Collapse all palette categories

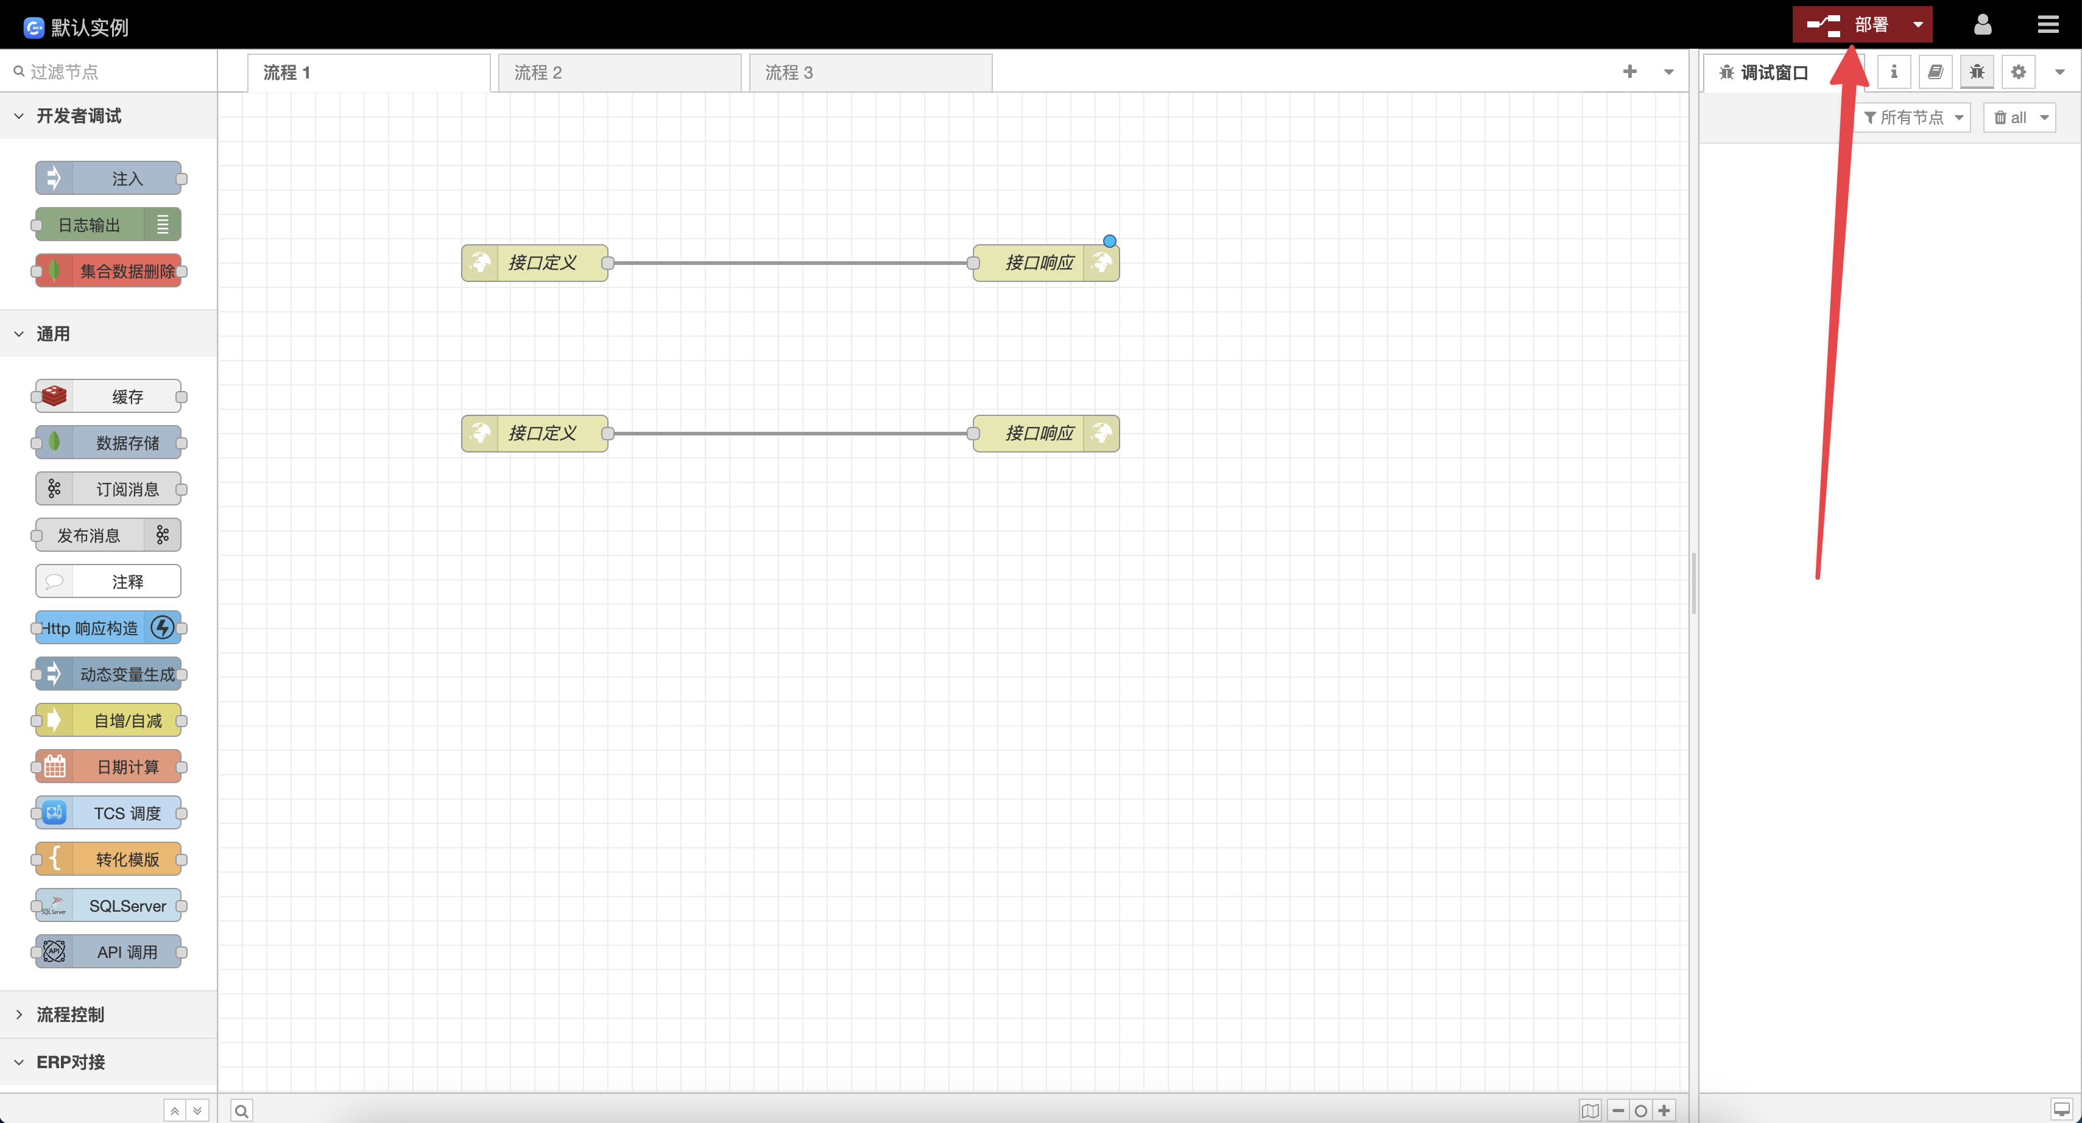coord(175,1111)
